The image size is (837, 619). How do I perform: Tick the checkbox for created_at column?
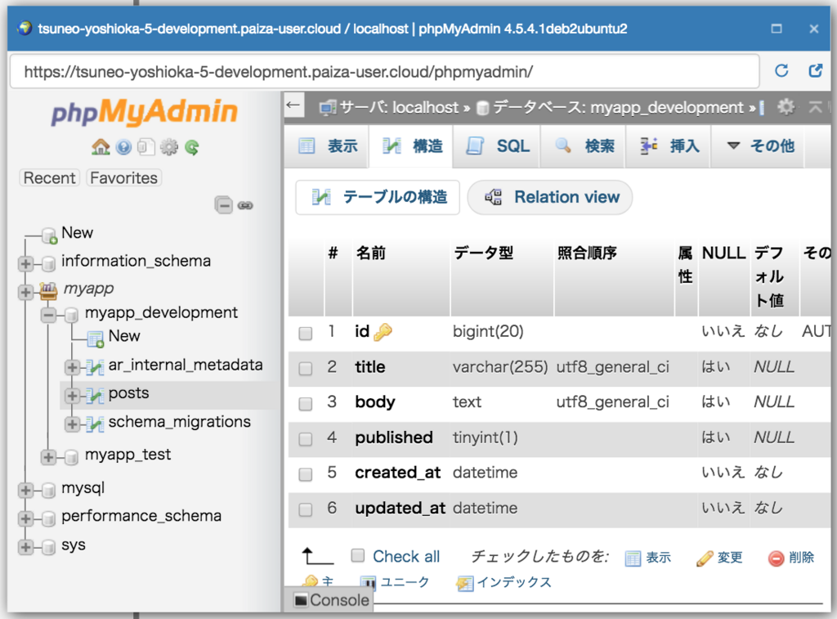[306, 474]
